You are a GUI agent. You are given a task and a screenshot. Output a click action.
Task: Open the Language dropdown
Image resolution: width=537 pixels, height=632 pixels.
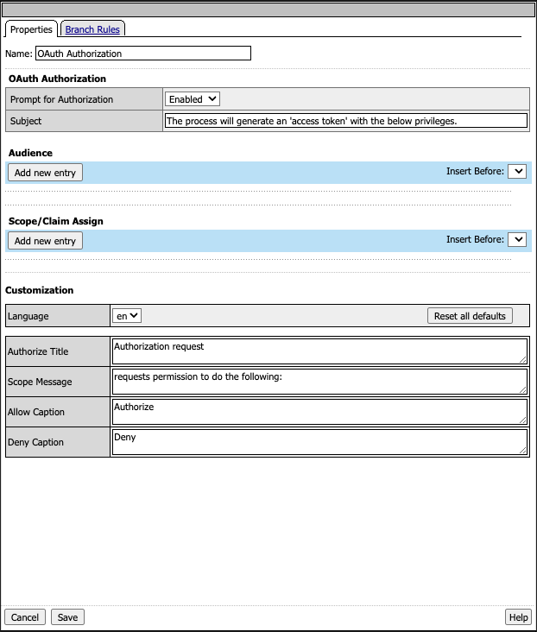128,316
